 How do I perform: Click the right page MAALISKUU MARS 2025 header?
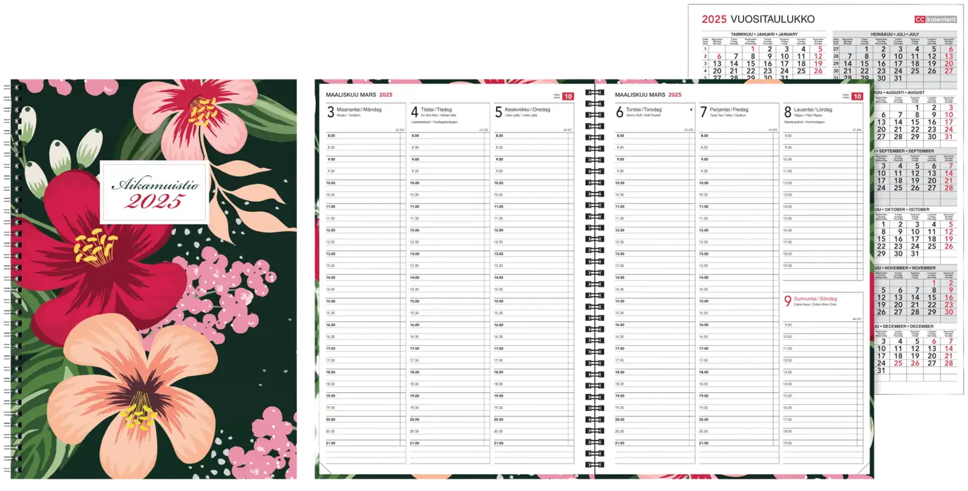click(x=648, y=96)
